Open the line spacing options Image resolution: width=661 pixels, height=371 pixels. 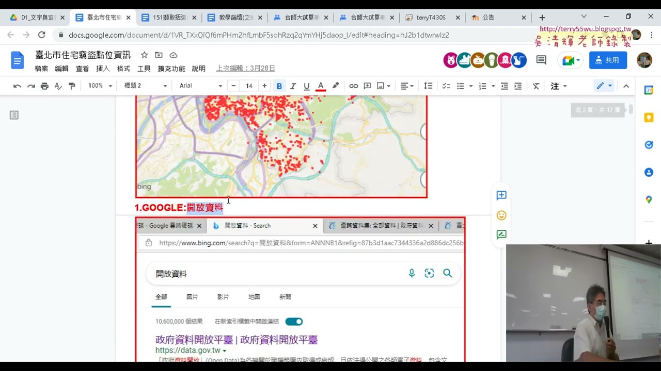click(428, 86)
